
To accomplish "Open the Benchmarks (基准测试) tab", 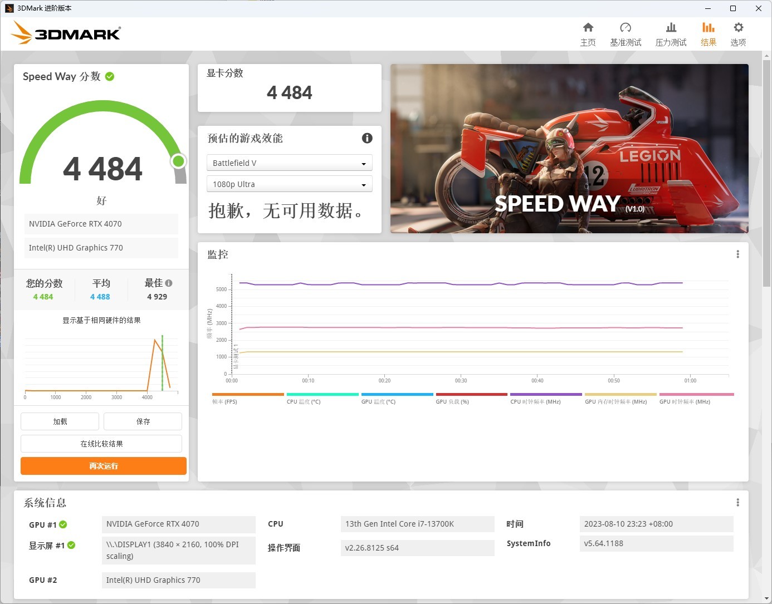I will [x=626, y=35].
